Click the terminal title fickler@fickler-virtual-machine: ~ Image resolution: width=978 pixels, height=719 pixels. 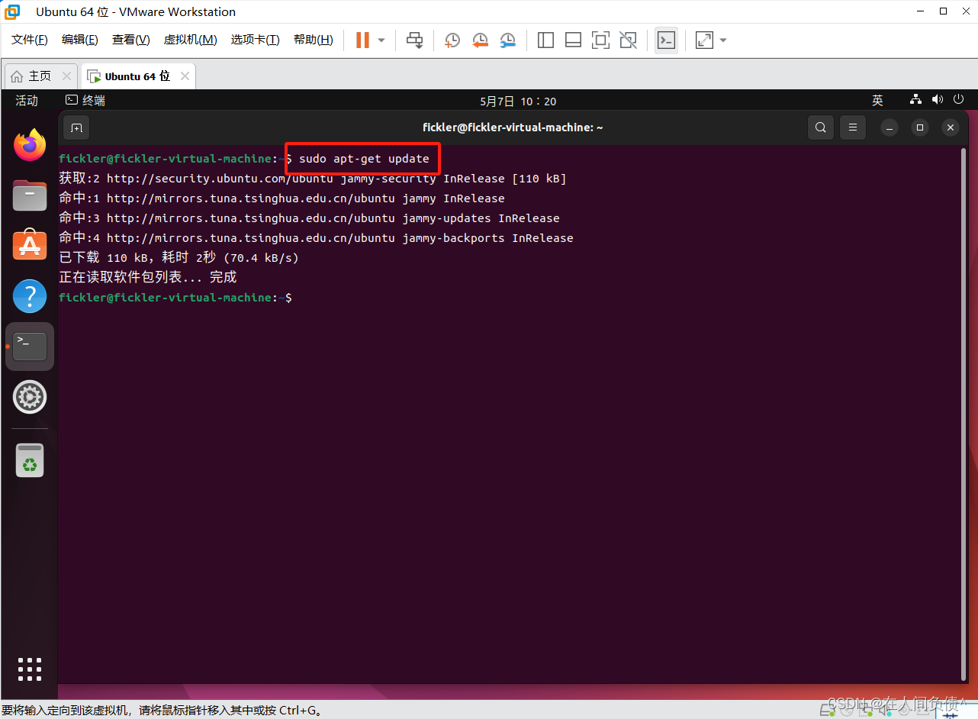coord(513,127)
